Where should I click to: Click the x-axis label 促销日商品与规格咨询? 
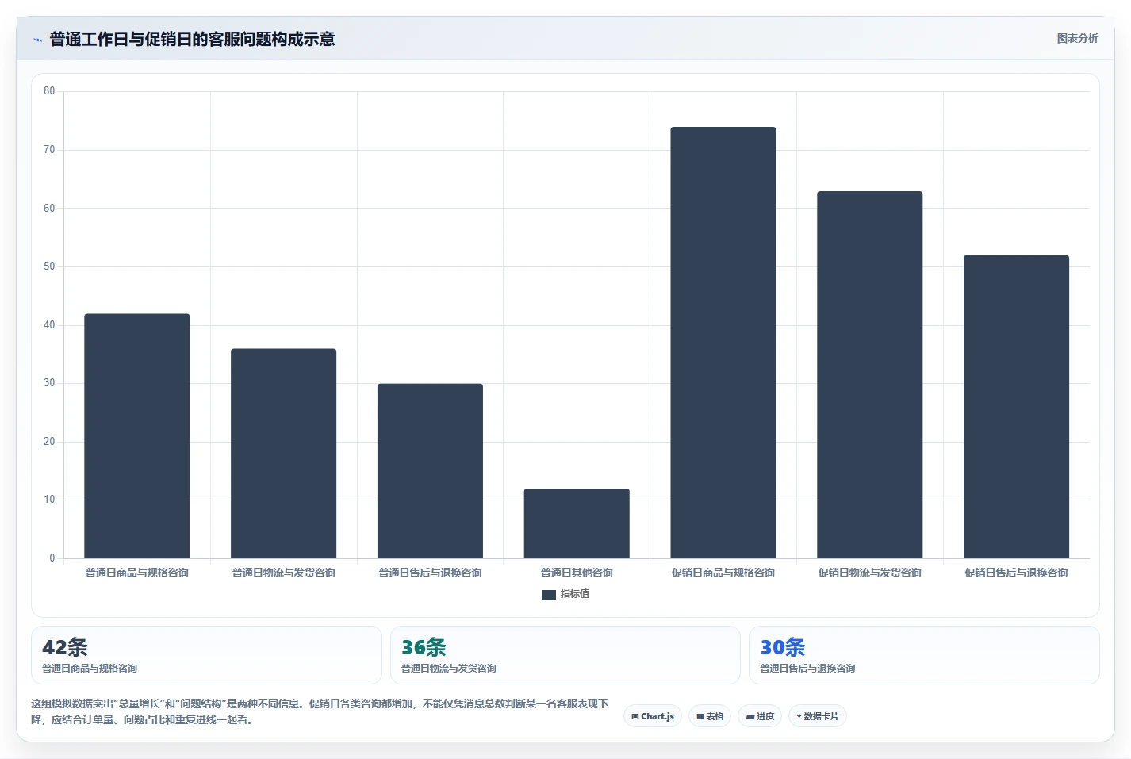[x=723, y=573]
